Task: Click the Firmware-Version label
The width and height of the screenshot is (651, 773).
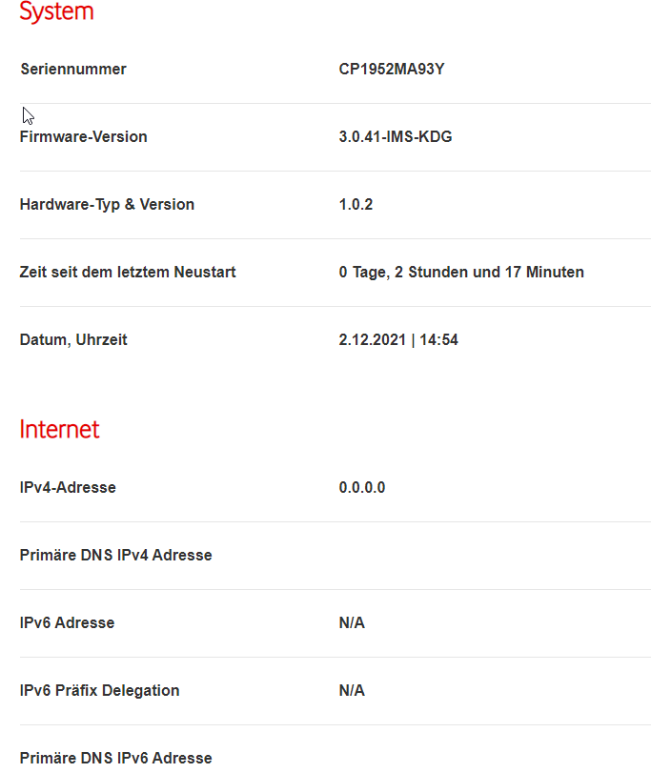Action: (x=83, y=136)
